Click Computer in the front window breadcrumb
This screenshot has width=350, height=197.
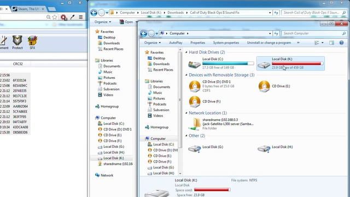[177, 33]
